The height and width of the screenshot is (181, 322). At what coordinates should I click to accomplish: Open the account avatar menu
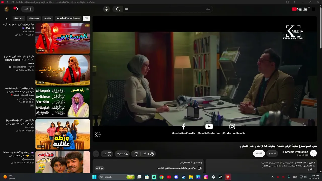click(x=7, y=9)
